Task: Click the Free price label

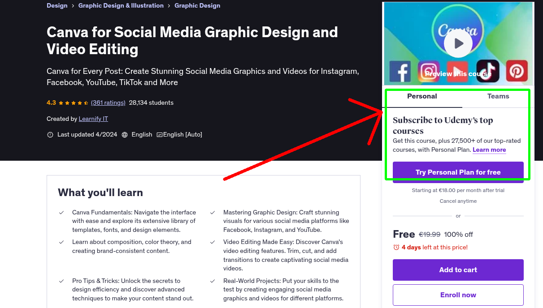Action: coord(404,234)
